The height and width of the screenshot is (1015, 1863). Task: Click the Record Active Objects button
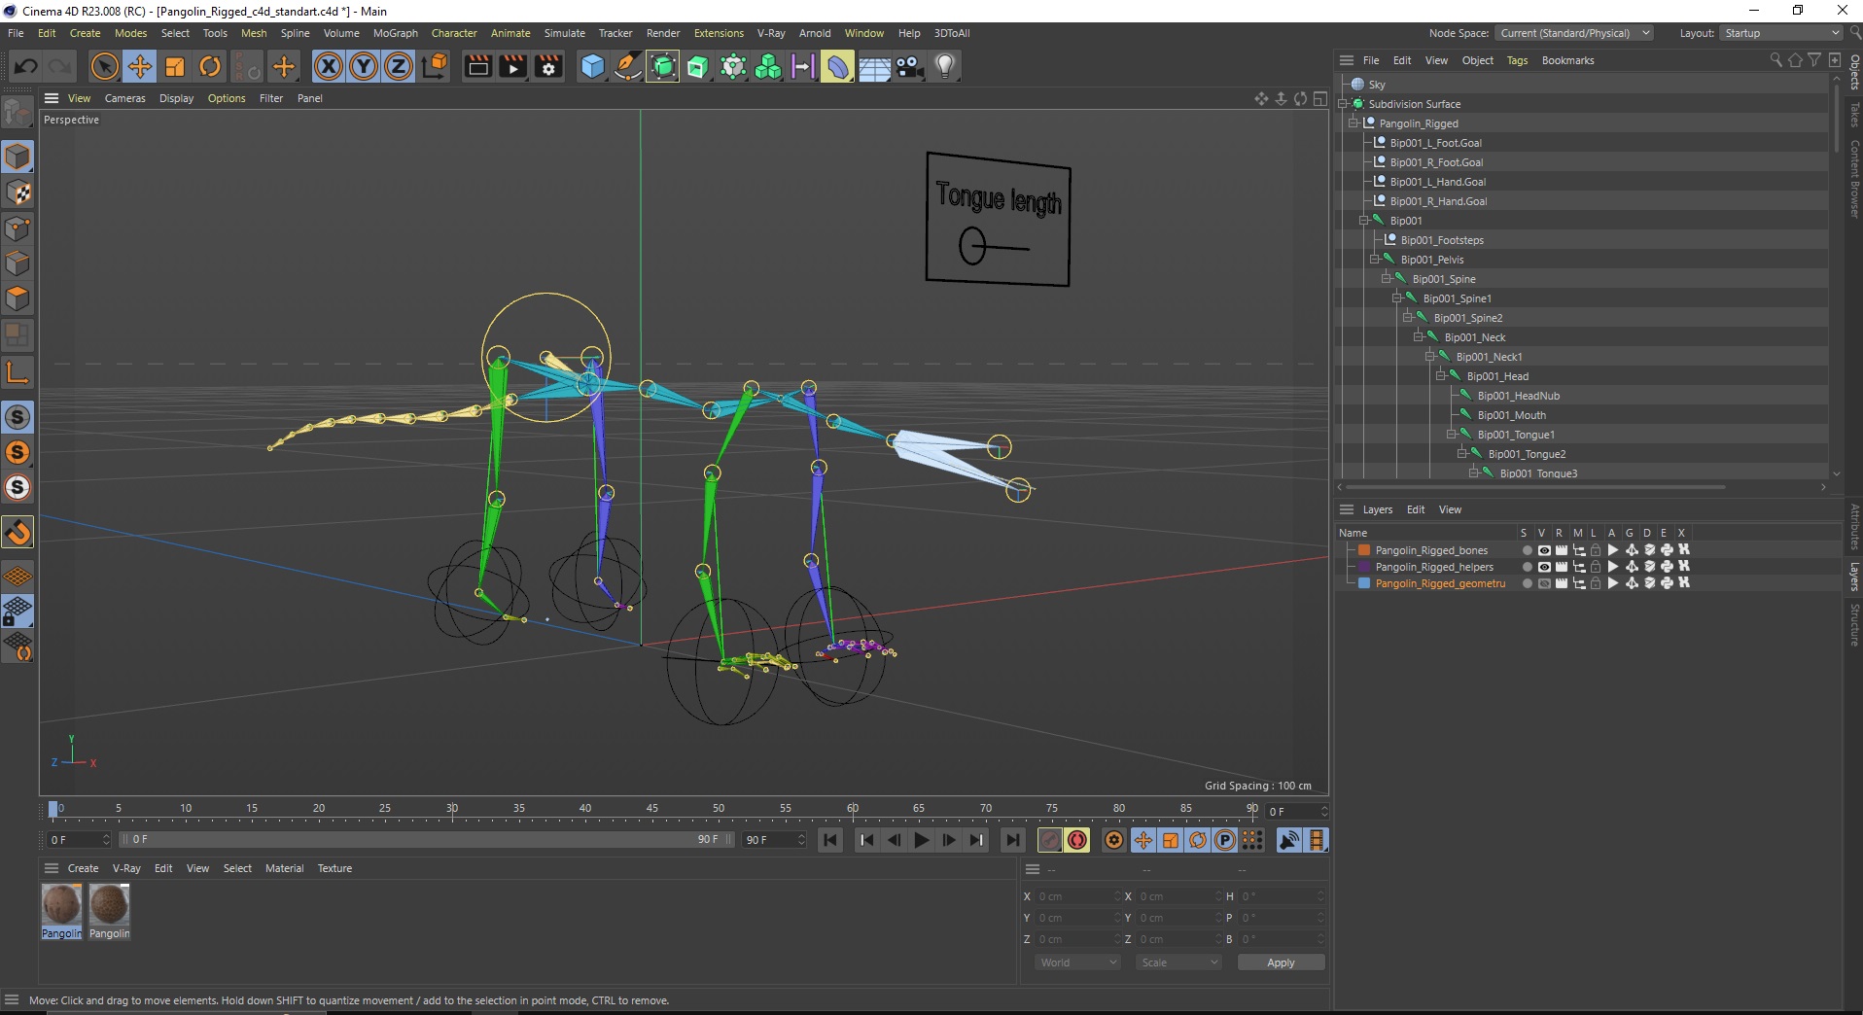[x=1050, y=840]
